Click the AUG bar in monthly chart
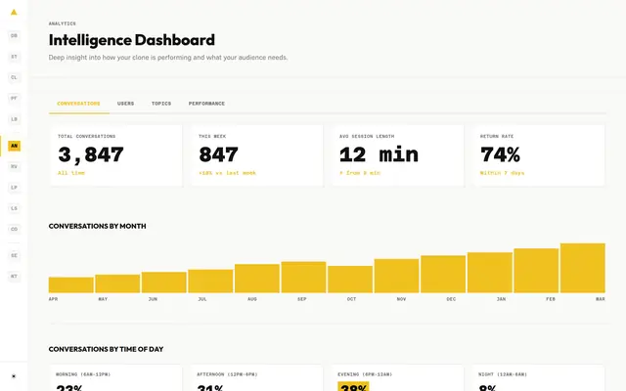626x391 pixels. click(257, 279)
